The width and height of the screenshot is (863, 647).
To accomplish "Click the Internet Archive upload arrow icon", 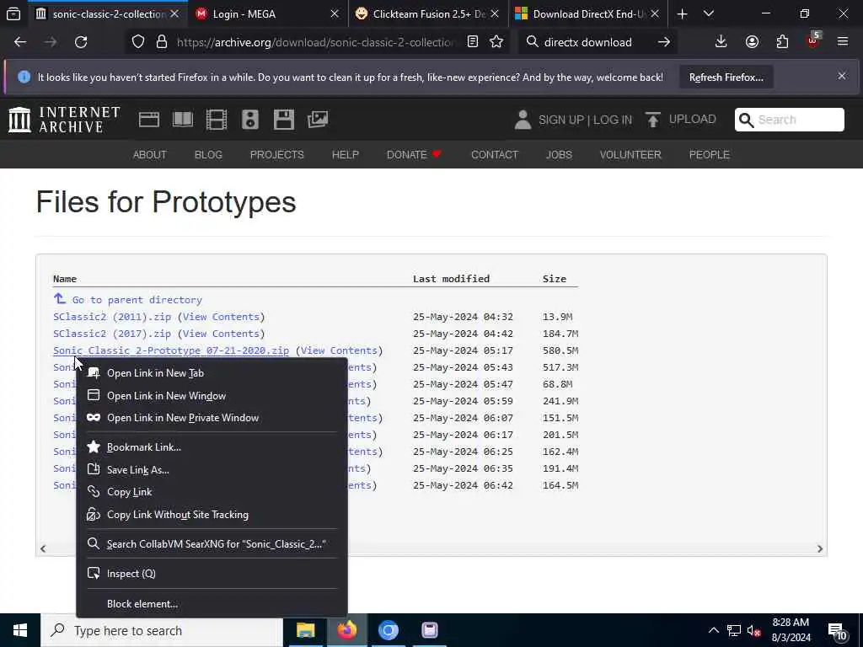I will pos(653,120).
